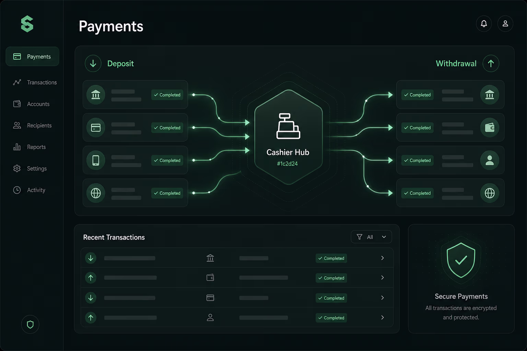Click Completed badge on withdrawal globe row
The height and width of the screenshot is (351, 527).
coord(417,193)
